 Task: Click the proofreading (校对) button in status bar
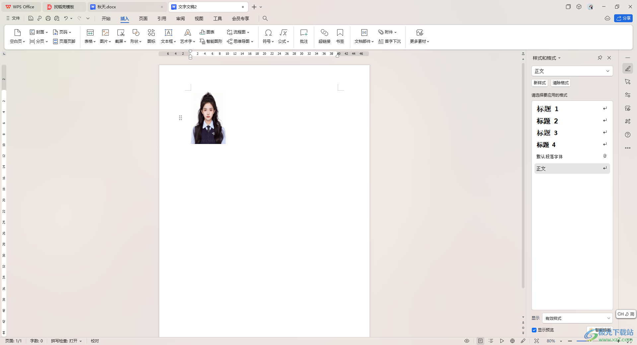(95, 341)
